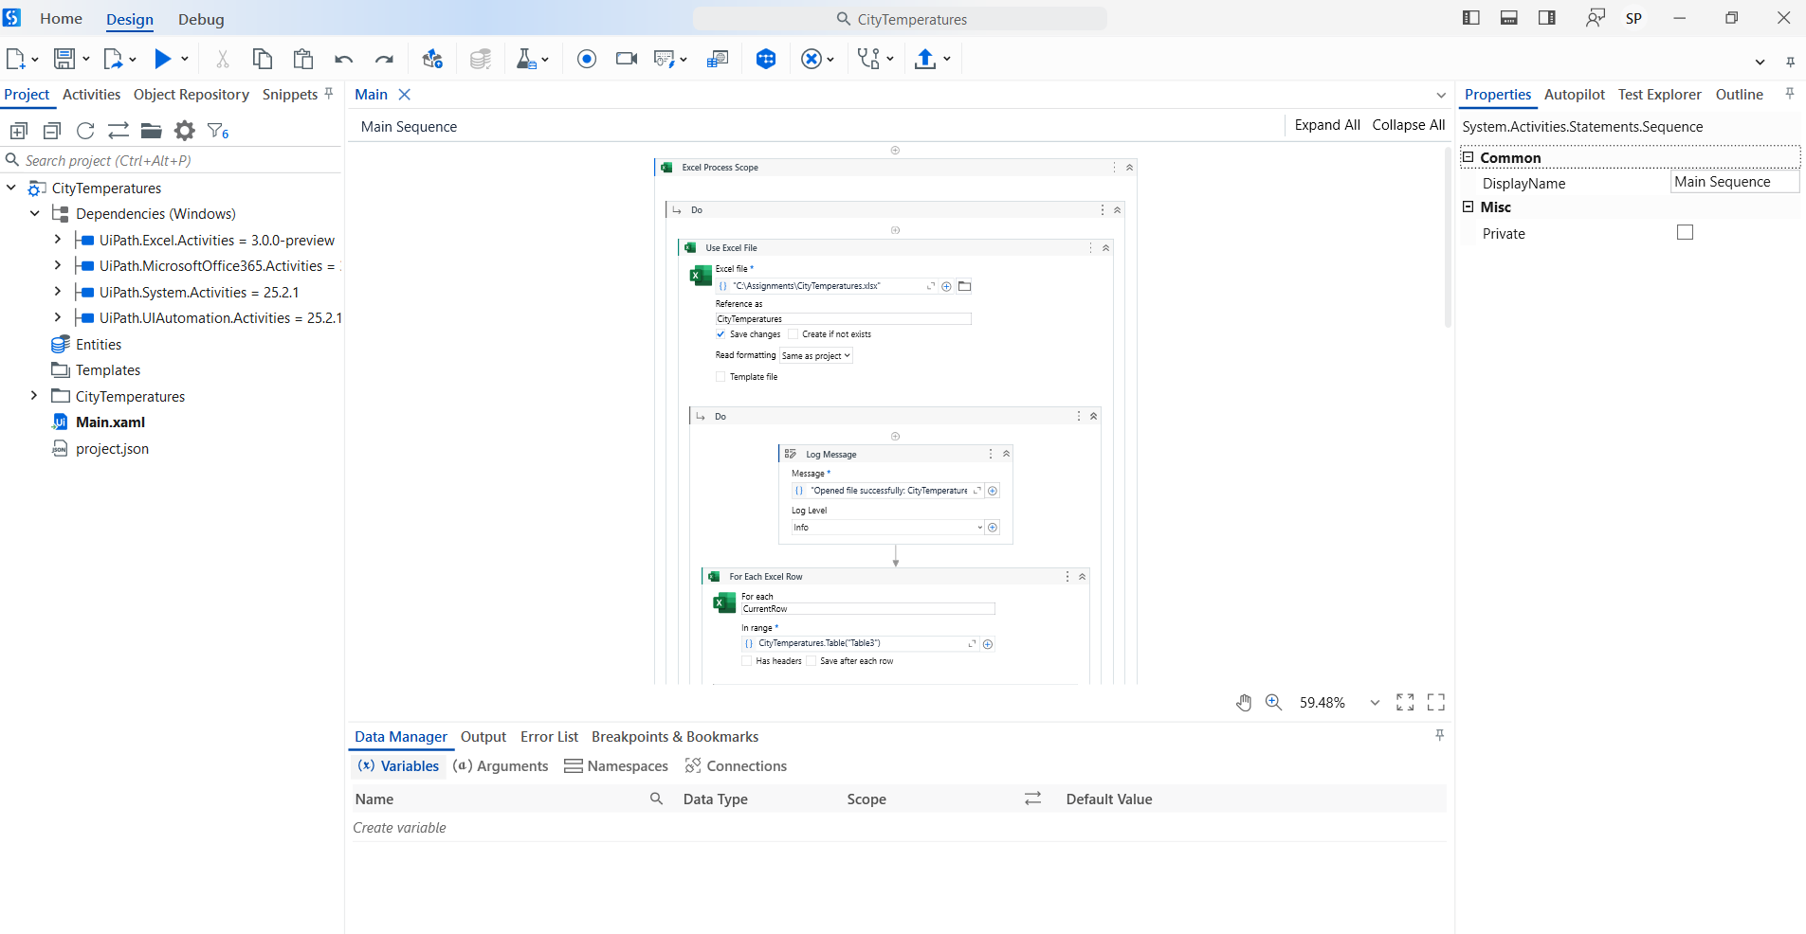
Task: Open the Outline panel tab
Action: (x=1739, y=95)
